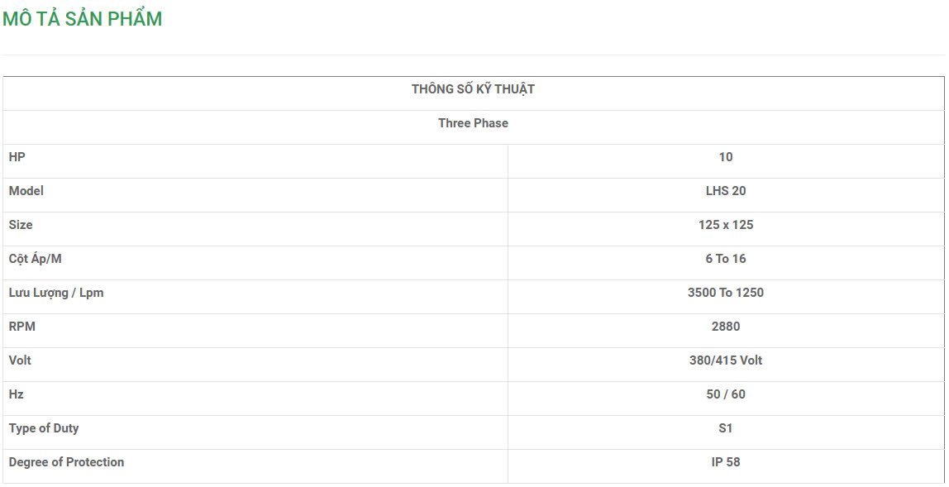949x487 pixels.
Task: Click the RPM value 2880
Action: coord(726,327)
